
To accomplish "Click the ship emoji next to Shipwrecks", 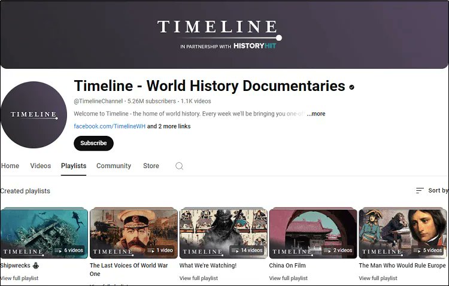I will coord(36,266).
